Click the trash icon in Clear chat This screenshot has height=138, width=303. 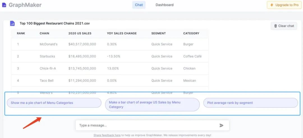(275, 26)
